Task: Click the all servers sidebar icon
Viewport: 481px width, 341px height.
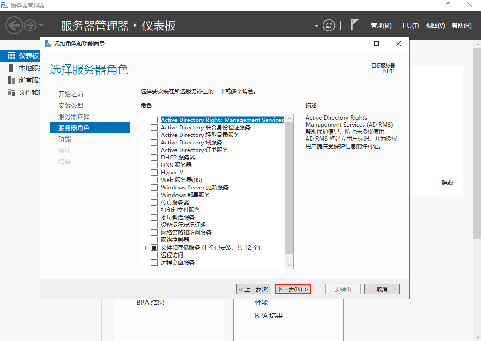Action: [11, 80]
